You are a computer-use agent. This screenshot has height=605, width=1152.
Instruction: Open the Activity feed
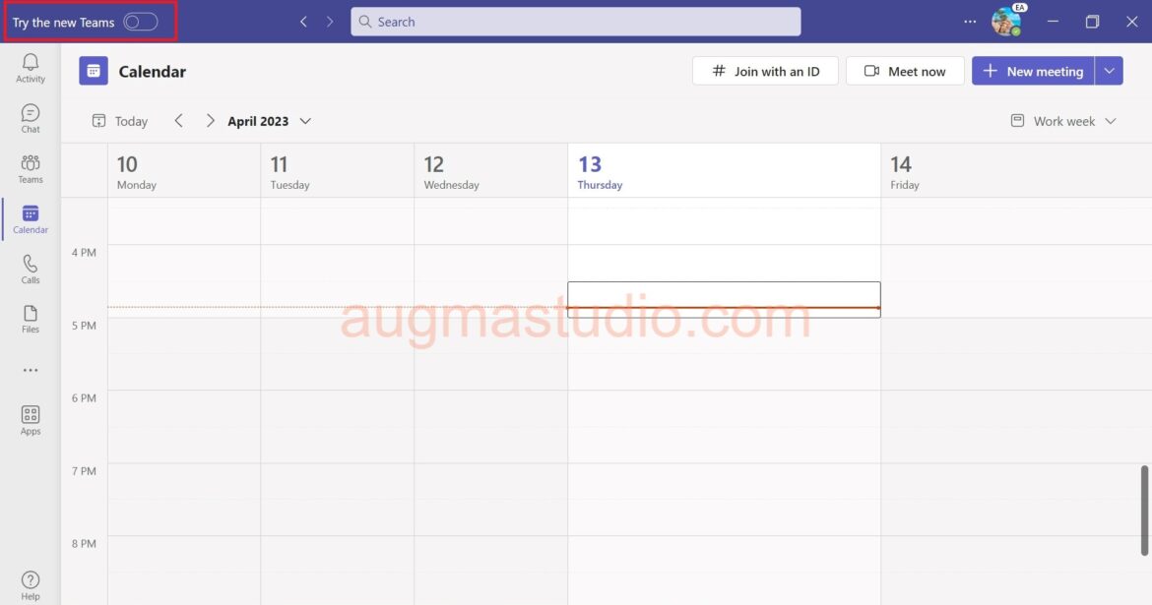click(30, 66)
